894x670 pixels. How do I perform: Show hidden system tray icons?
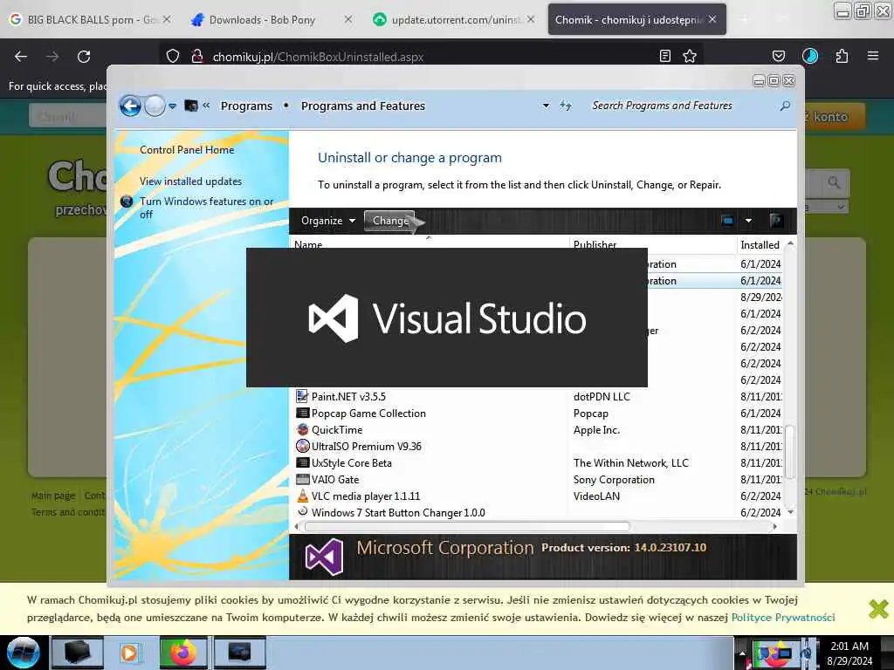742,653
